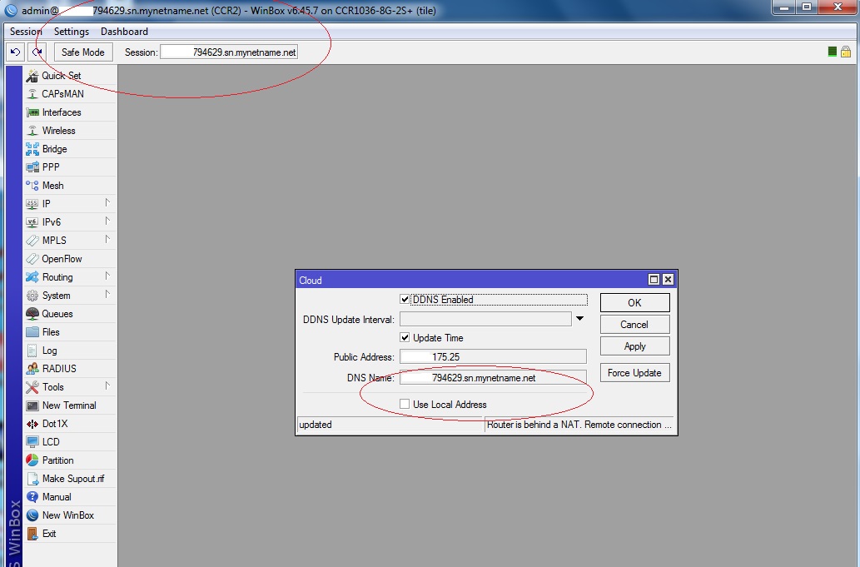Click OK in the Cloud dialog
The width and height of the screenshot is (860, 567).
(x=634, y=303)
